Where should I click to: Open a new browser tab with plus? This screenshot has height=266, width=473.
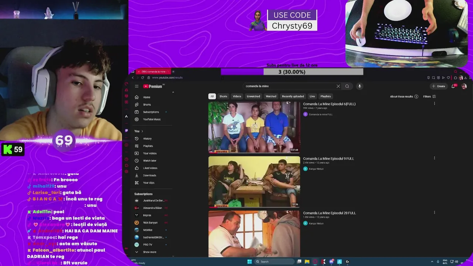click(x=173, y=72)
